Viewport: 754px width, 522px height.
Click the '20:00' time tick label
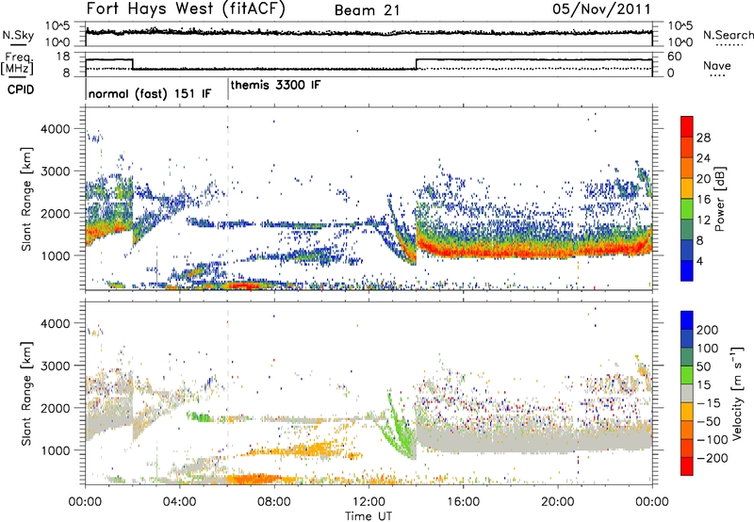tap(557, 502)
